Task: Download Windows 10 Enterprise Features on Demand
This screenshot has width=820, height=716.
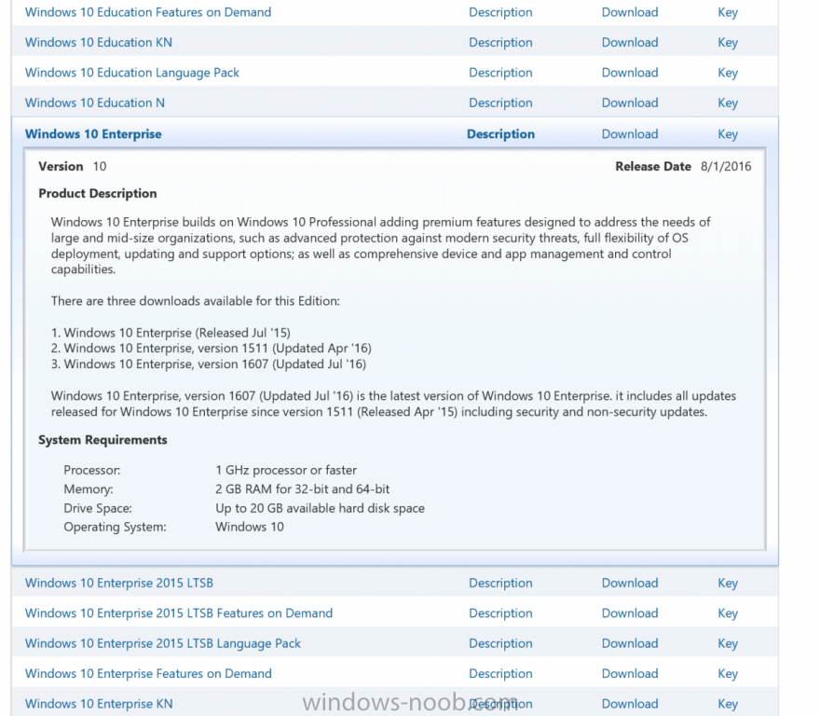Action: 630,674
